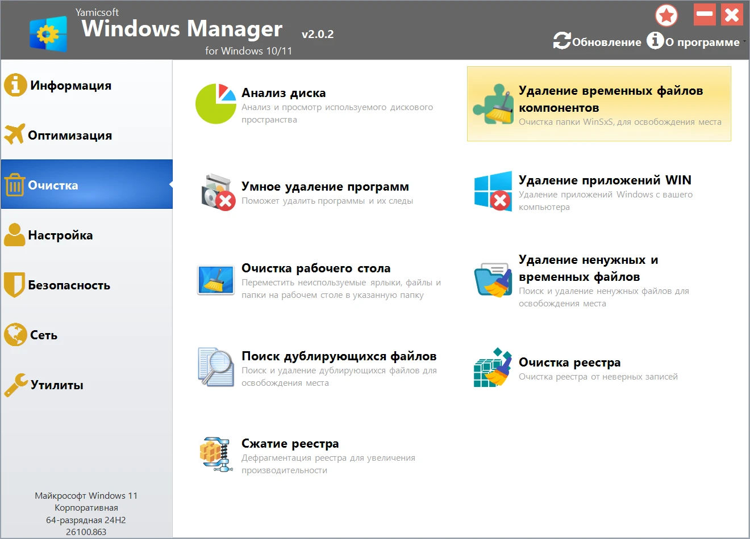Click the puzzle-and-broom component cleanup icon
Screen dimensions: 750x539
point(493,104)
